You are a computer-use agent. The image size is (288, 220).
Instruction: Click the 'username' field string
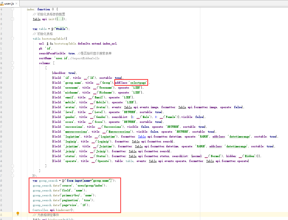[71, 88]
